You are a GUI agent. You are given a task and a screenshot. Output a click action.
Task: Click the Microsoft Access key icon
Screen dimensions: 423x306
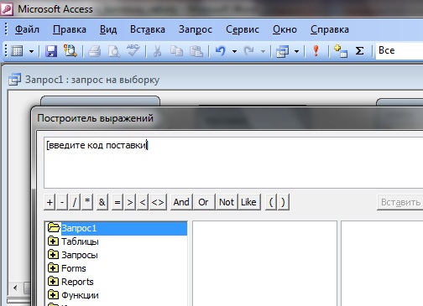click(7, 8)
